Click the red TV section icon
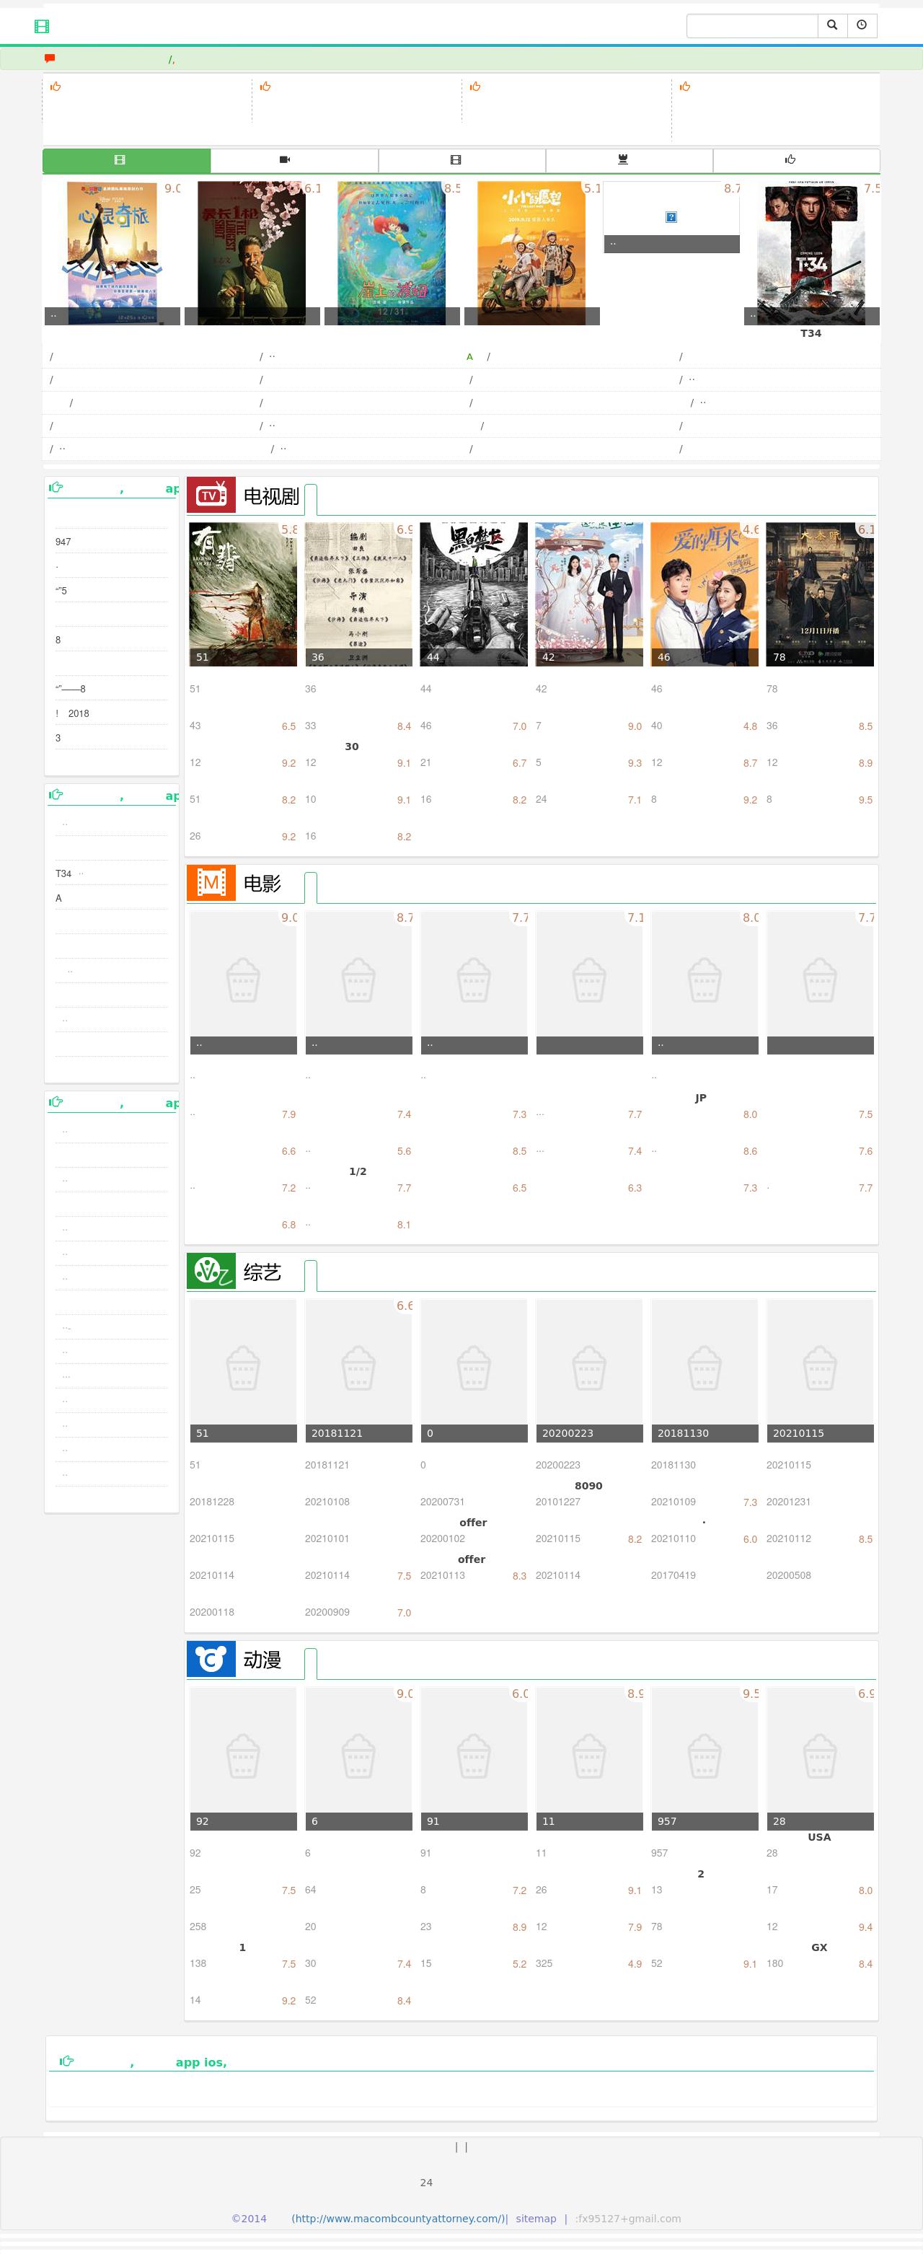Image resolution: width=923 pixels, height=2254 pixels. pos(211,496)
